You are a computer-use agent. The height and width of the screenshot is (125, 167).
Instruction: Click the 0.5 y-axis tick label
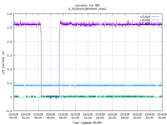click(9, 28)
